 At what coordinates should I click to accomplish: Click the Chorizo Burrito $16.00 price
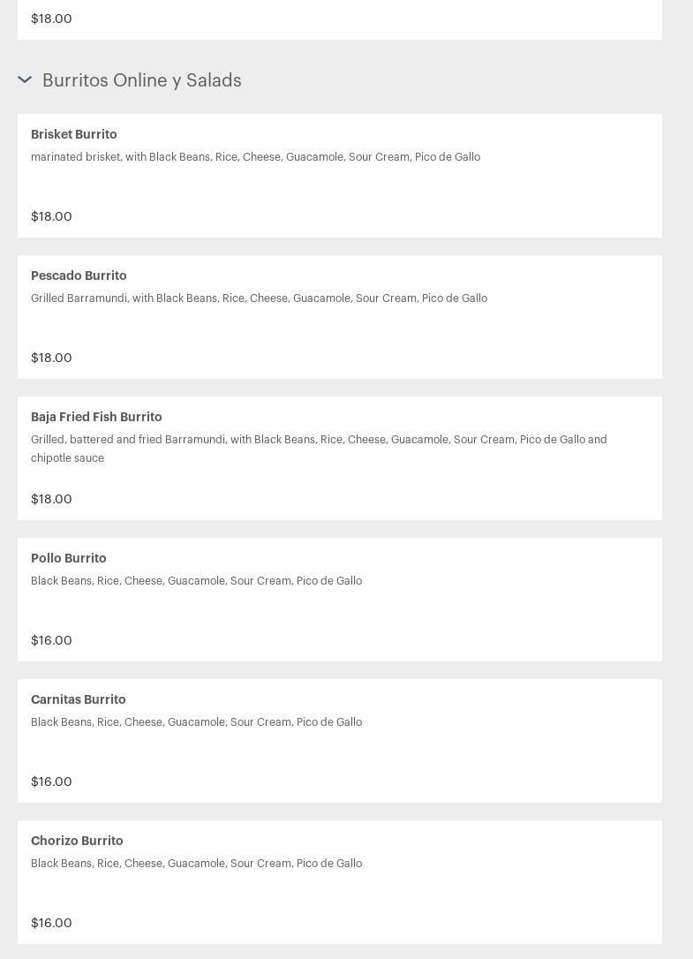tap(51, 923)
